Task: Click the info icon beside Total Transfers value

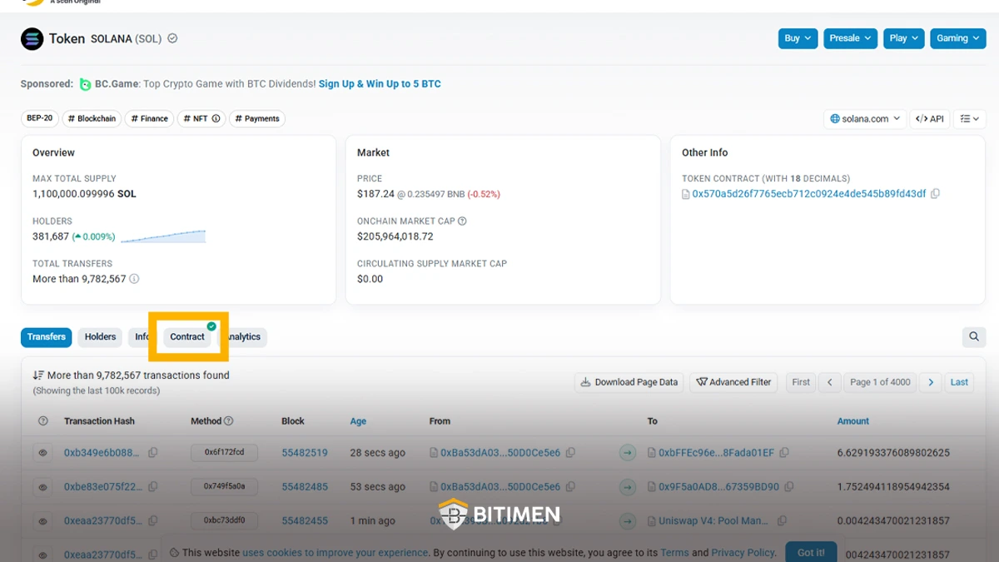Action: pos(134,279)
